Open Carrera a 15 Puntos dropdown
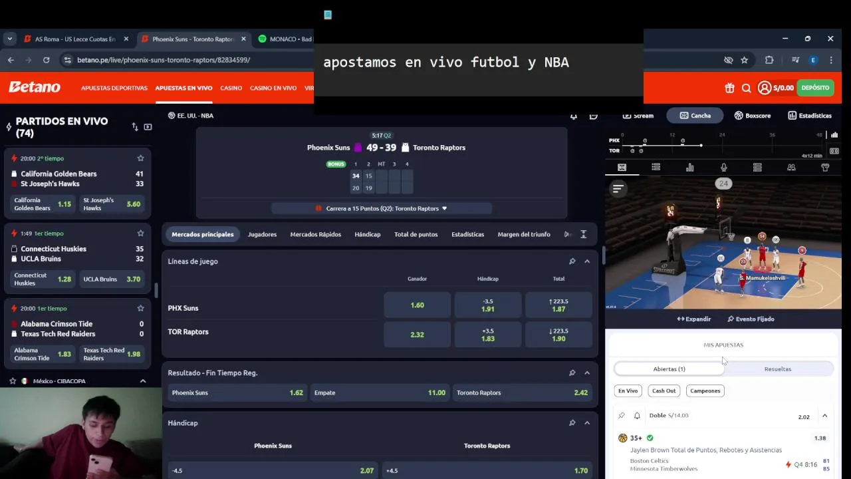Image resolution: width=851 pixels, height=479 pixels. (381, 208)
